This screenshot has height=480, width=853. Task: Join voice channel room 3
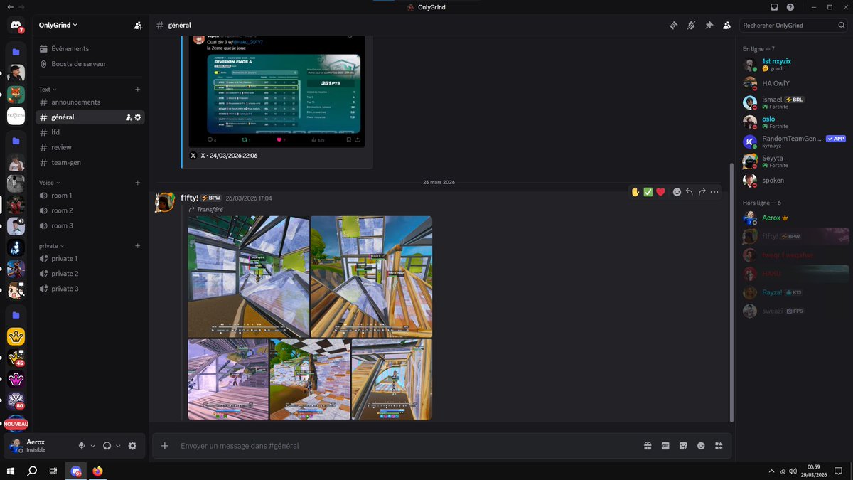(x=90, y=225)
